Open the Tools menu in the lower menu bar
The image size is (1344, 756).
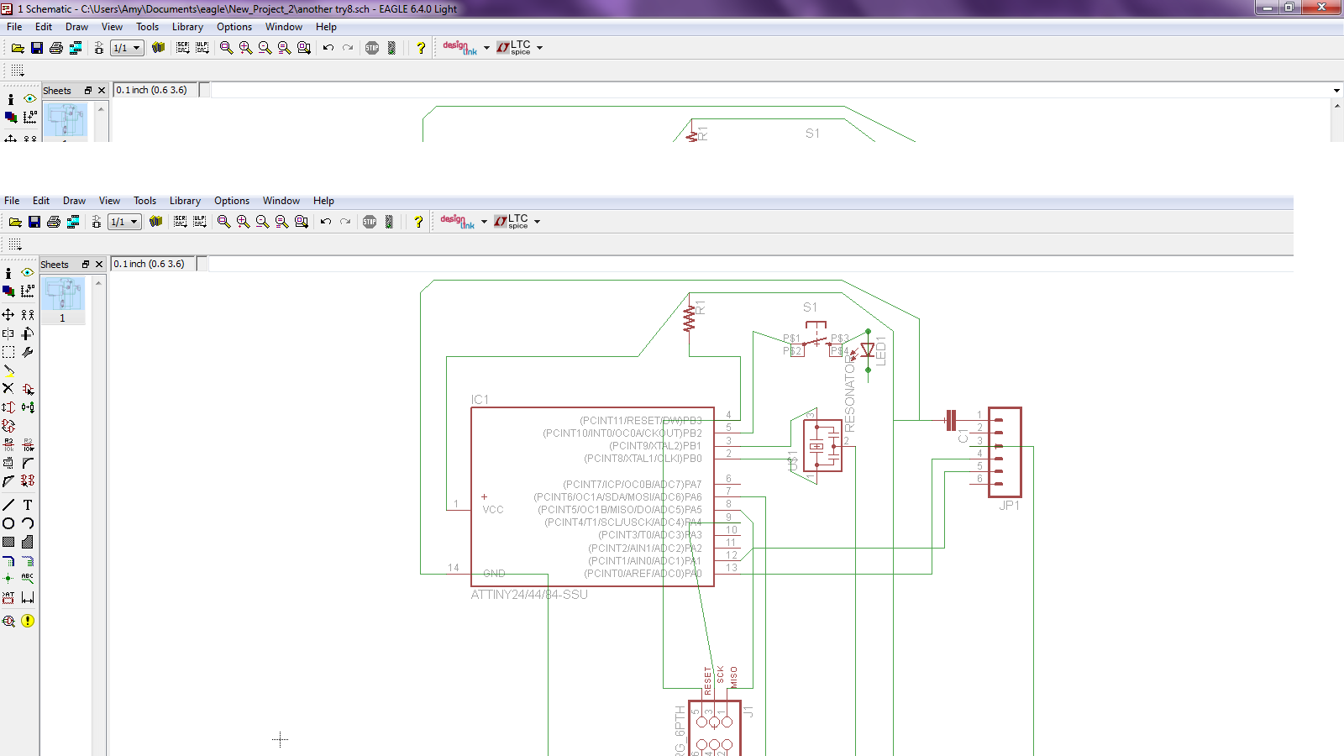tap(144, 201)
